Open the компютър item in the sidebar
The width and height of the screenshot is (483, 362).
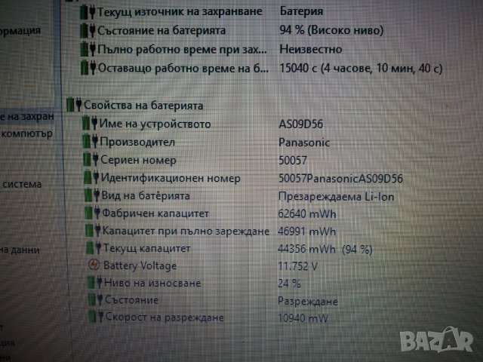(x=27, y=134)
